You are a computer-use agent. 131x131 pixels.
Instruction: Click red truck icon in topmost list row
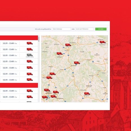pyautogui.click(x=30, y=43)
